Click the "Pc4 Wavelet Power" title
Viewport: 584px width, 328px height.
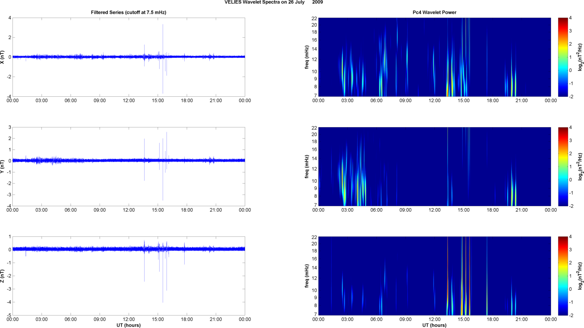tap(434, 12)
